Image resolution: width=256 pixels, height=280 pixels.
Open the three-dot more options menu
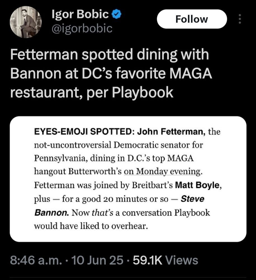(x=240, y=19)
